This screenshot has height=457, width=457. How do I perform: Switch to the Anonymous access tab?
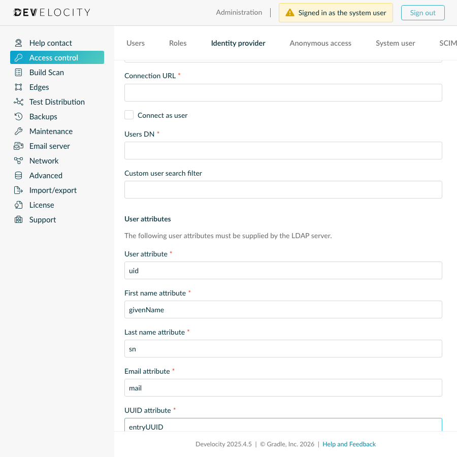320,43
